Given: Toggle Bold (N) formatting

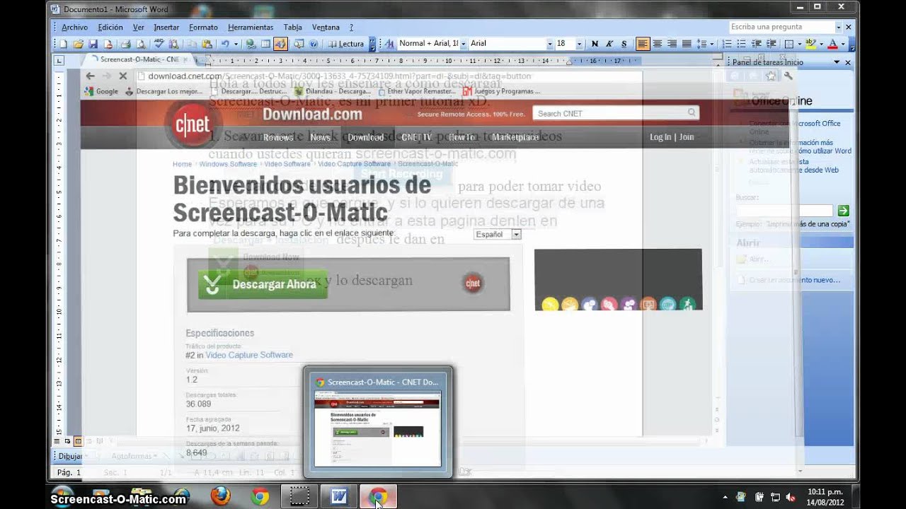Looking at the screenshot, I should click(x=595, y=44).
